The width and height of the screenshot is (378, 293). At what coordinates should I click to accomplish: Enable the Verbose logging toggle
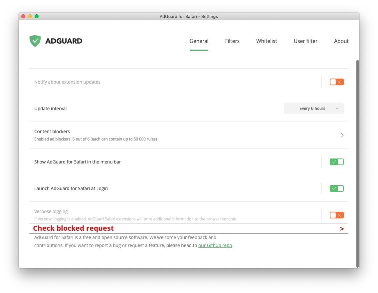(x=336, y=215)
